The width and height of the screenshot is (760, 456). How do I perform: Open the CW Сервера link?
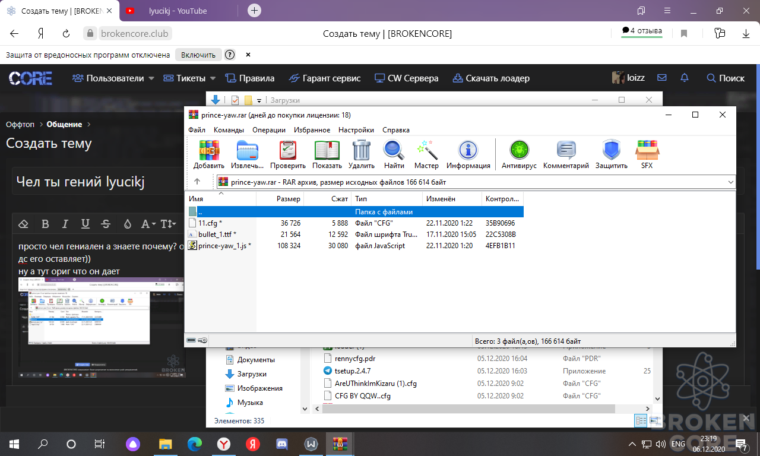(407, 78)
